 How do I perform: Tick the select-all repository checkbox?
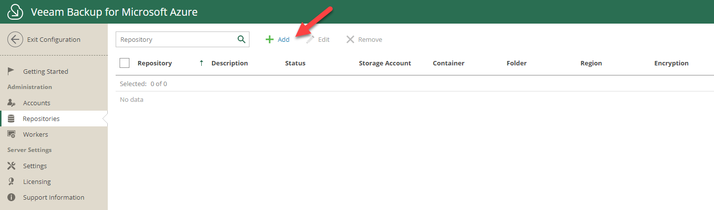(x=124, y=63)
